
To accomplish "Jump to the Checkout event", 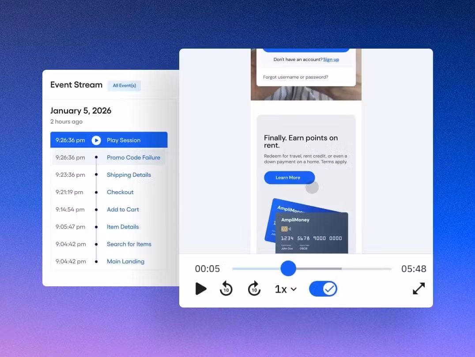I will [x=120, y=192].
